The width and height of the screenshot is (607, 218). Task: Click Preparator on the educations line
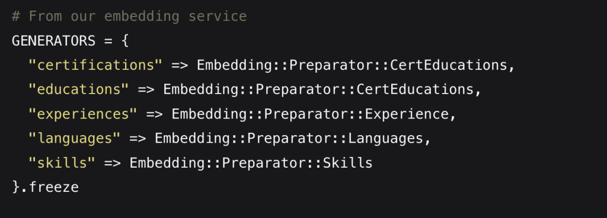298,89
